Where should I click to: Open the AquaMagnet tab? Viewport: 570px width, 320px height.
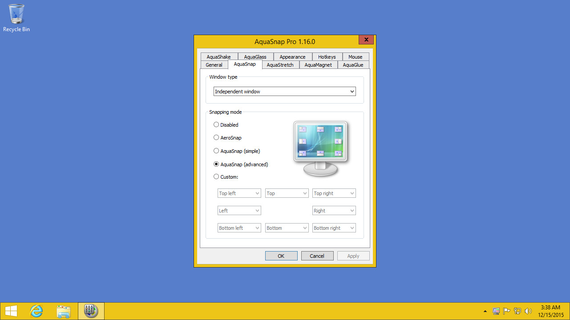tap(318, 64)
